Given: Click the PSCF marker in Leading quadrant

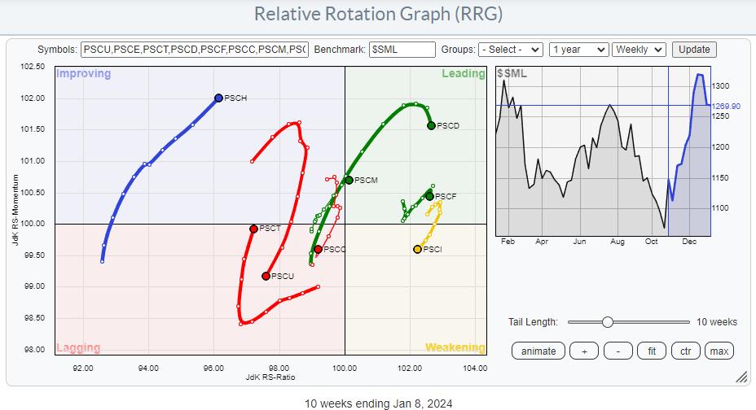Looking at the screenshot, I should coord(429,196).
